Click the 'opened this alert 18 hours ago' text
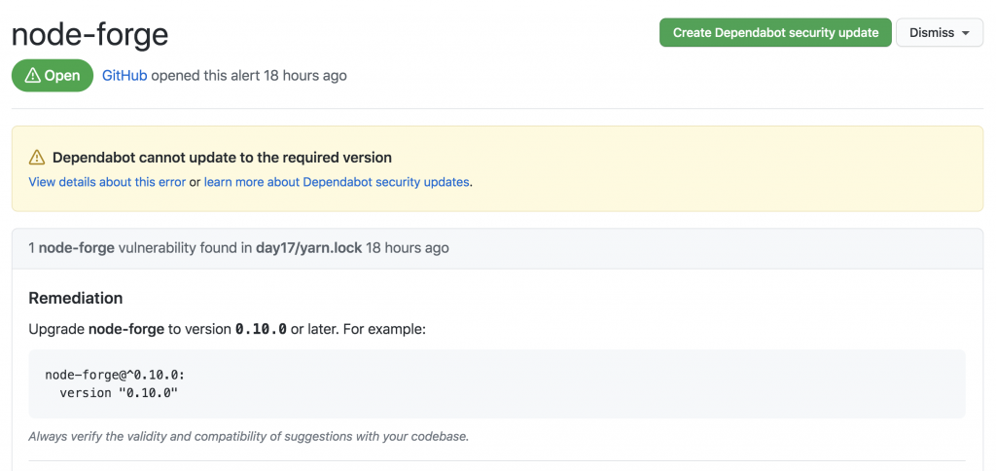The height and width of the screenshot is (471, 996). click(249, 75)
